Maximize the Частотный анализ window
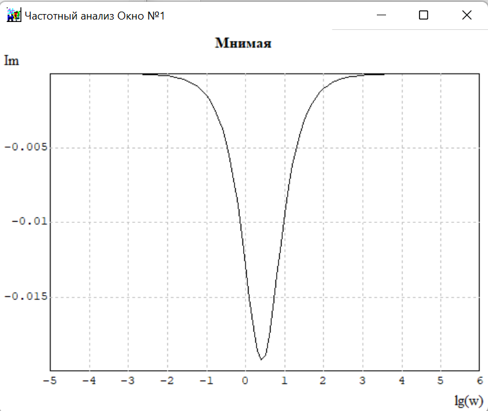 423,15
